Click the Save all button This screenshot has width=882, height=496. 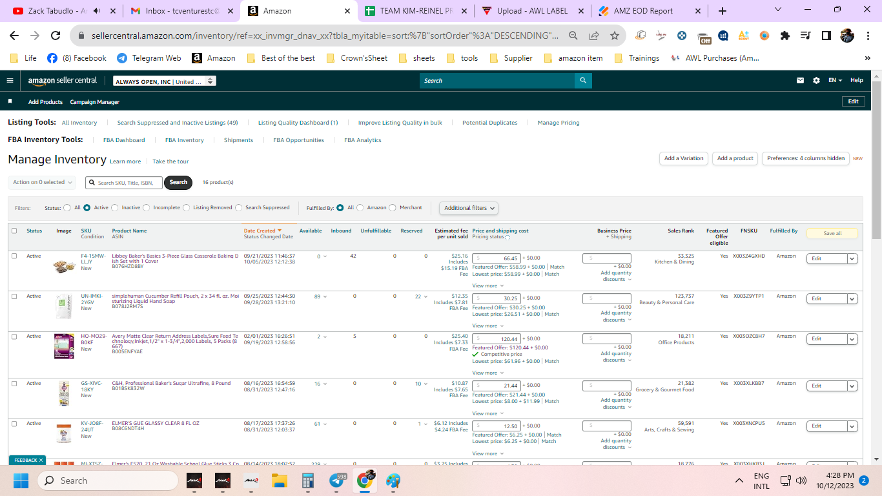[x=832, y=233]
